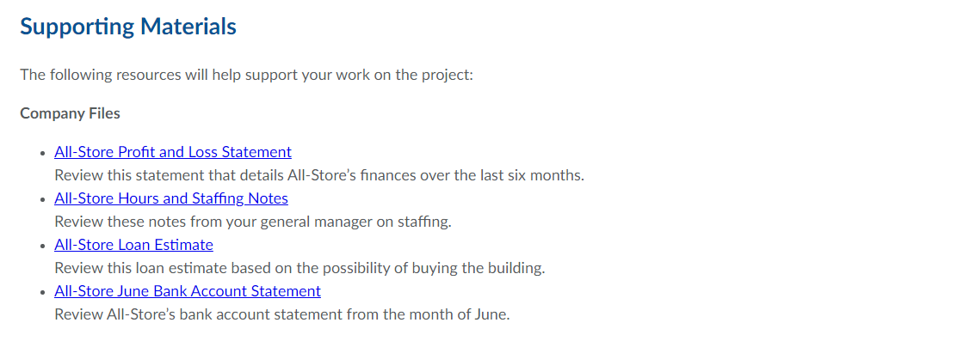This screenshot has height=341, width=957.
Task: Open All-Store Hours and Staffing Notes link
Action: [171, 198]
